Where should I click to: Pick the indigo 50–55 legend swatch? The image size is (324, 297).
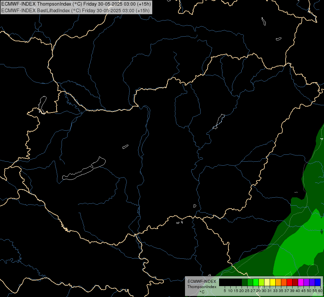click(x=312, y=282)
